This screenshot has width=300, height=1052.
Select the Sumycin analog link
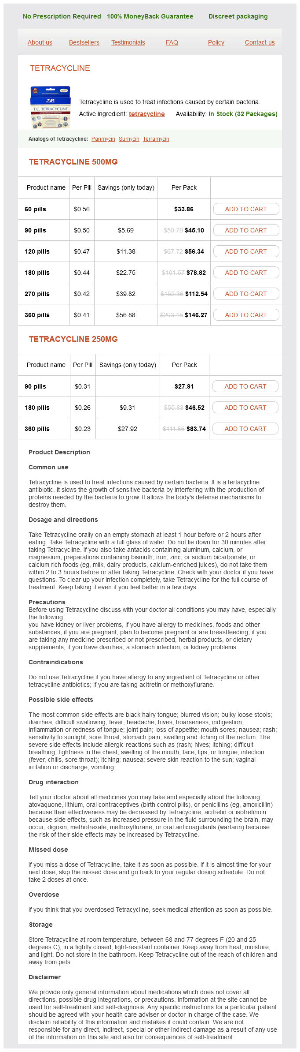point(129,139)
